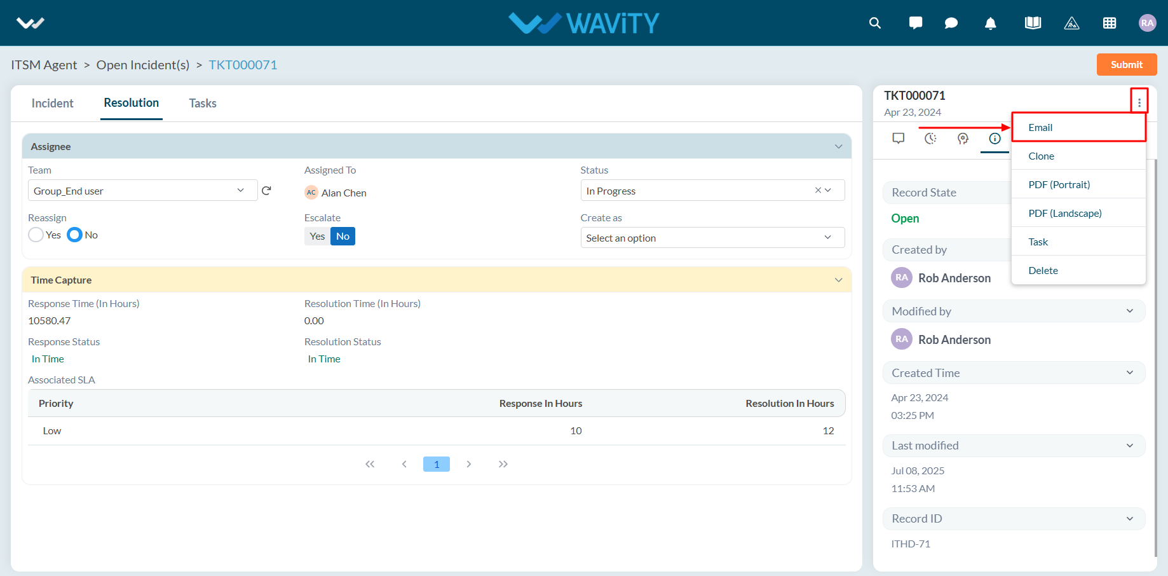Choose Task from the options menu
This screenshot has width=1168, height=576.
[x=1078, y=242]
